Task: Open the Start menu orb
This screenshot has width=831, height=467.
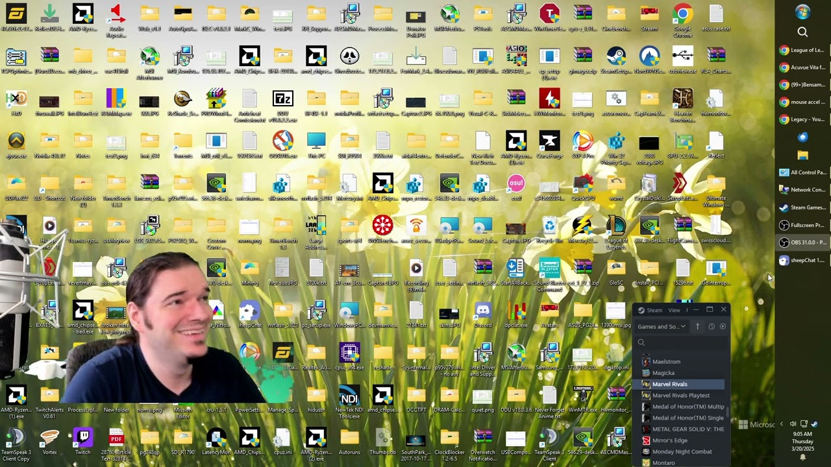Action: (x=802, y=12)
